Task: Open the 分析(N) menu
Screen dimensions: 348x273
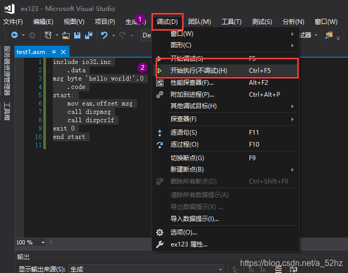Action: pyautogui.click(x=293, y=22)
